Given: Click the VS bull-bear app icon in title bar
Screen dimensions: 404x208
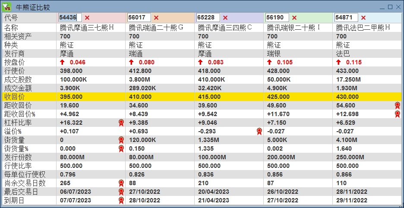Looking at the screenshot, I should click(x=6, y=7).
